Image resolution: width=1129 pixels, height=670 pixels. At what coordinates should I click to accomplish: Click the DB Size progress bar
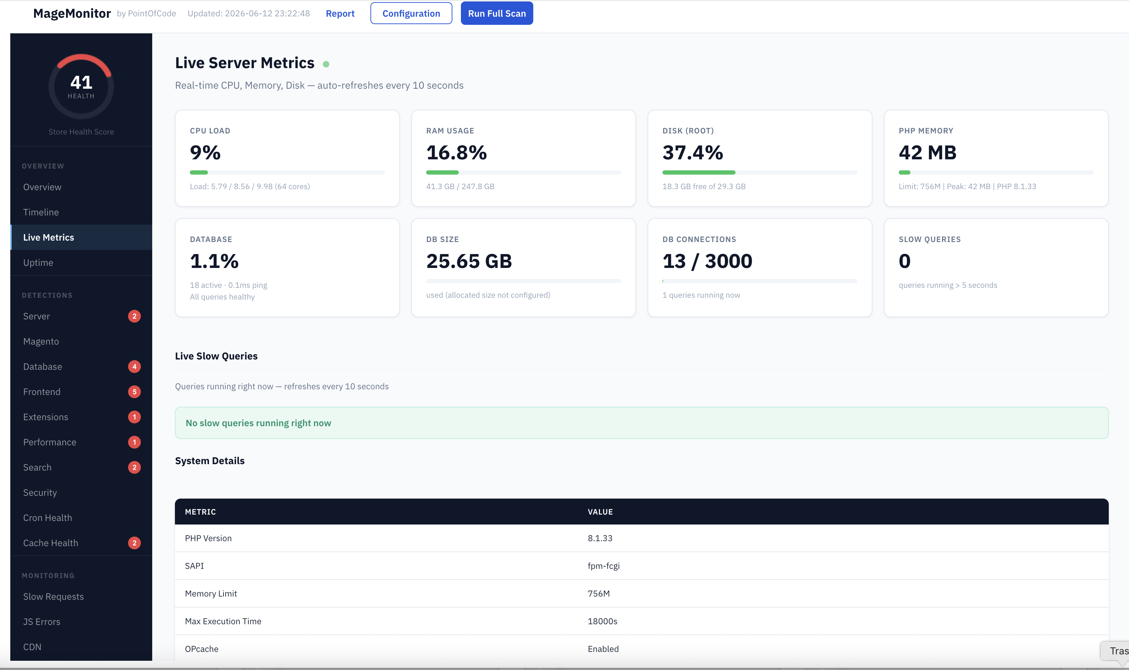(523, 281)
